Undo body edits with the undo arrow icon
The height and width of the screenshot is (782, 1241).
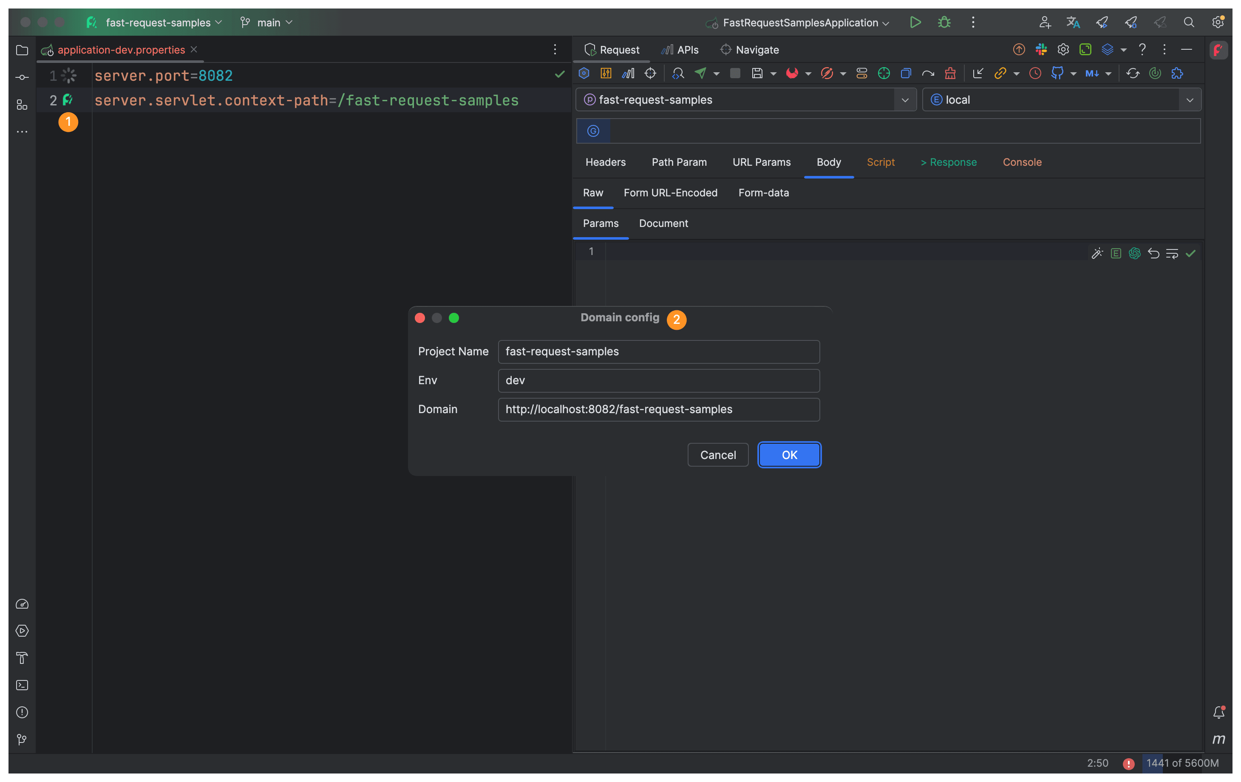(1153, 253)
